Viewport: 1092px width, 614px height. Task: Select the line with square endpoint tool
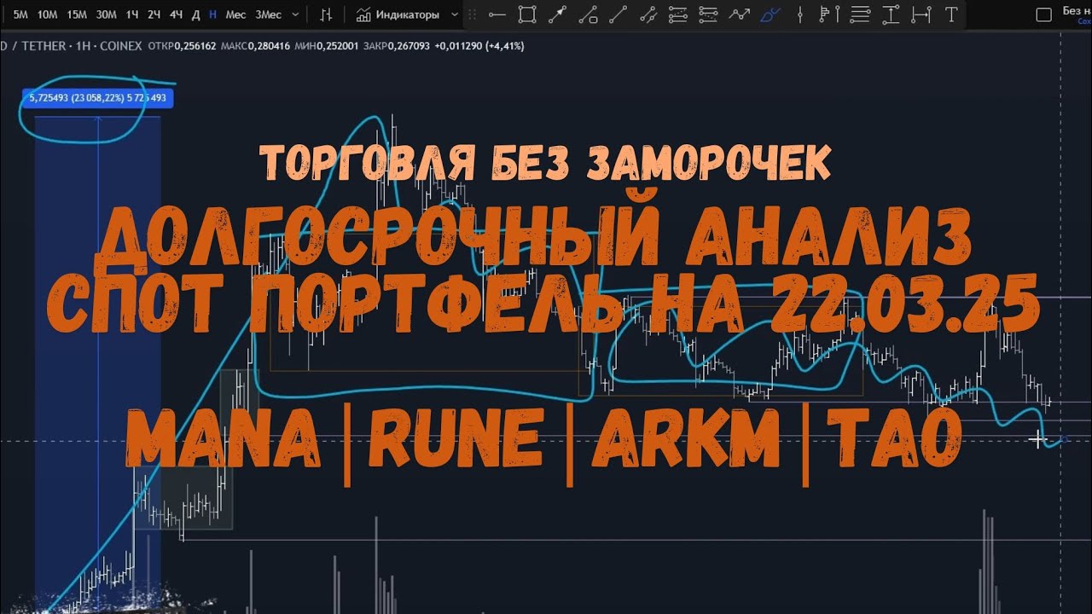point(588,14)
